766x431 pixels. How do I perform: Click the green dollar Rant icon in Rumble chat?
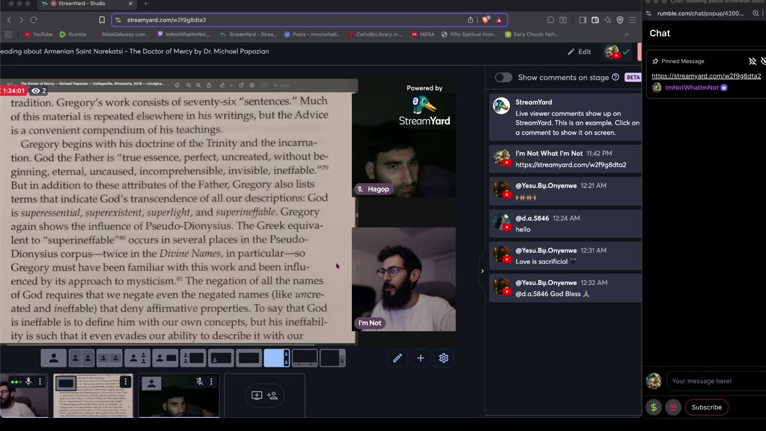[653, 407]
